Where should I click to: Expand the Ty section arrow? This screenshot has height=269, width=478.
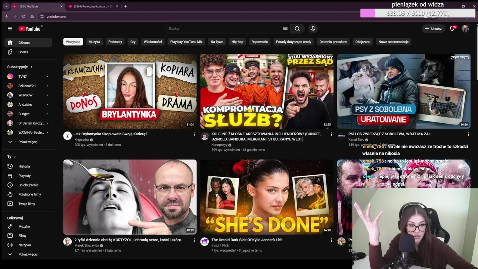tap(15, 157)
